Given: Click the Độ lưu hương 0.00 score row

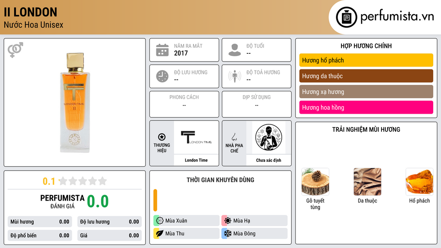Looking at the screenshot, I should point(109,222).
